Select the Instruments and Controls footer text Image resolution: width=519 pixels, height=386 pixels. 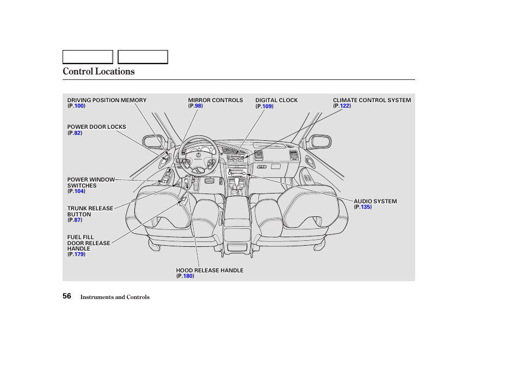tap(115, 297)
